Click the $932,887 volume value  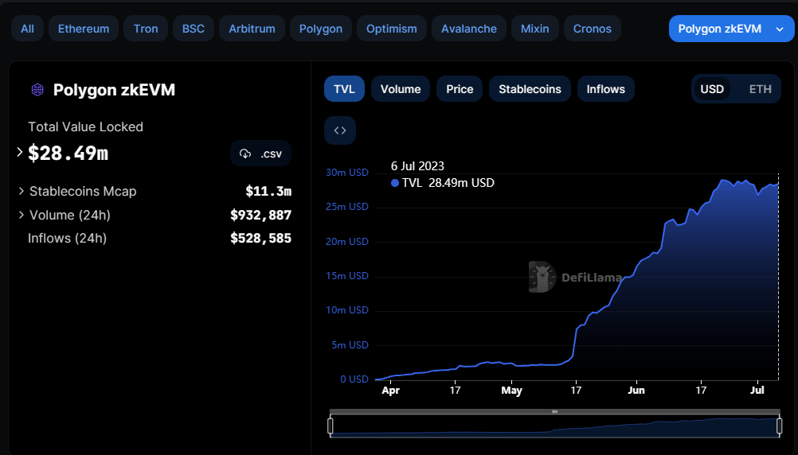[260, 215]
